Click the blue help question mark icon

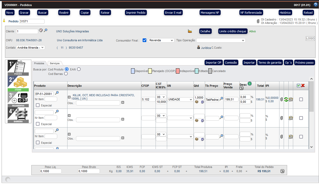click(316, 5)
